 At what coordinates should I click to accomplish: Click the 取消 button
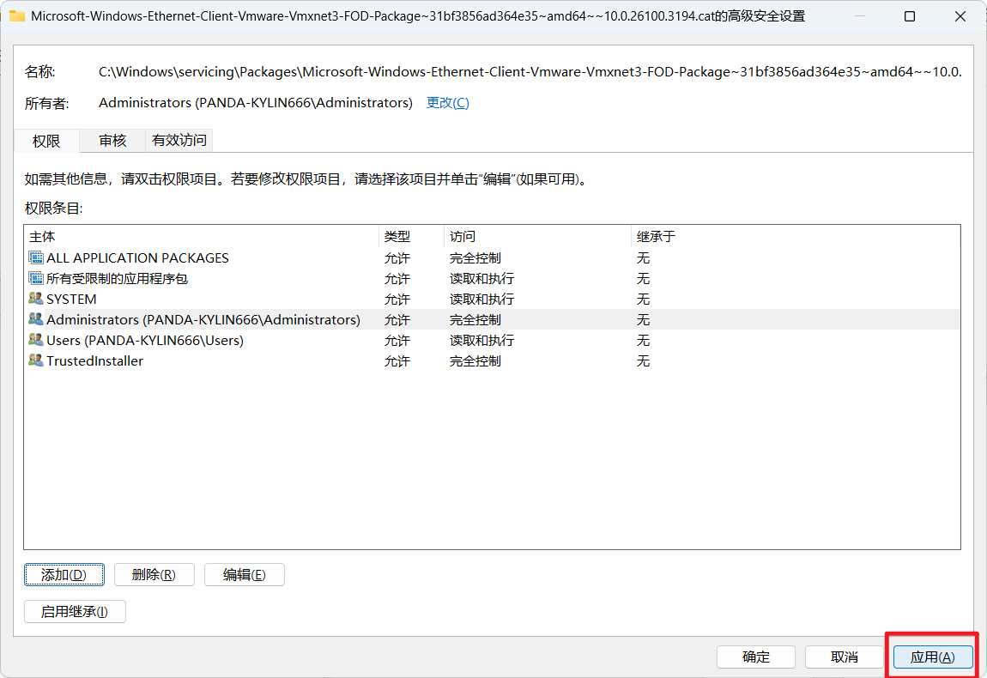[x=845, y=657]
